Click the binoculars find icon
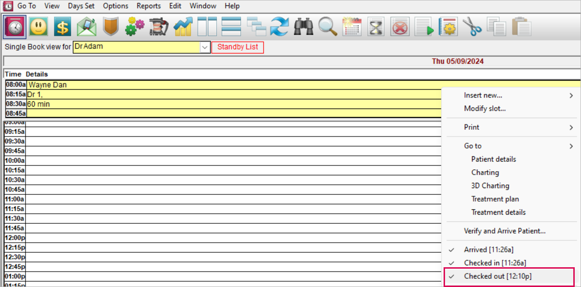Image resolution: width=581 pixels, height=287 pixels. click(x=304, y=27)
